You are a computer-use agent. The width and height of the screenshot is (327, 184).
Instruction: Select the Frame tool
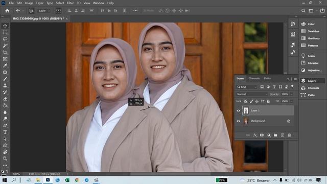point(5,59)
